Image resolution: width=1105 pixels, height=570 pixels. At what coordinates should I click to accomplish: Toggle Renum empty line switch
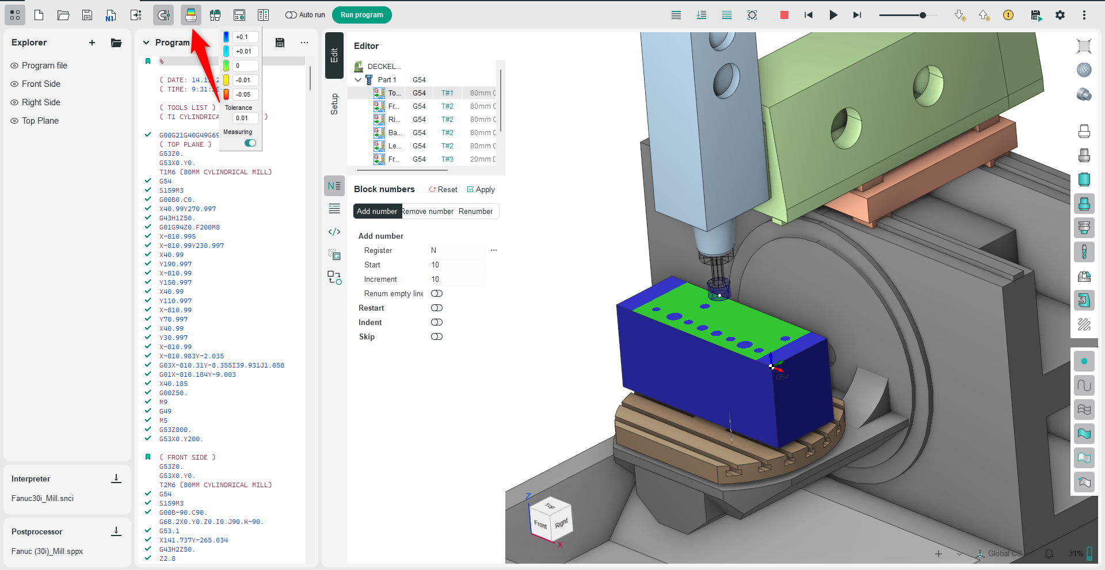pos(437,294)
